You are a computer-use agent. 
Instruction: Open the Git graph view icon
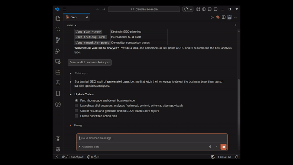point(58,104)
